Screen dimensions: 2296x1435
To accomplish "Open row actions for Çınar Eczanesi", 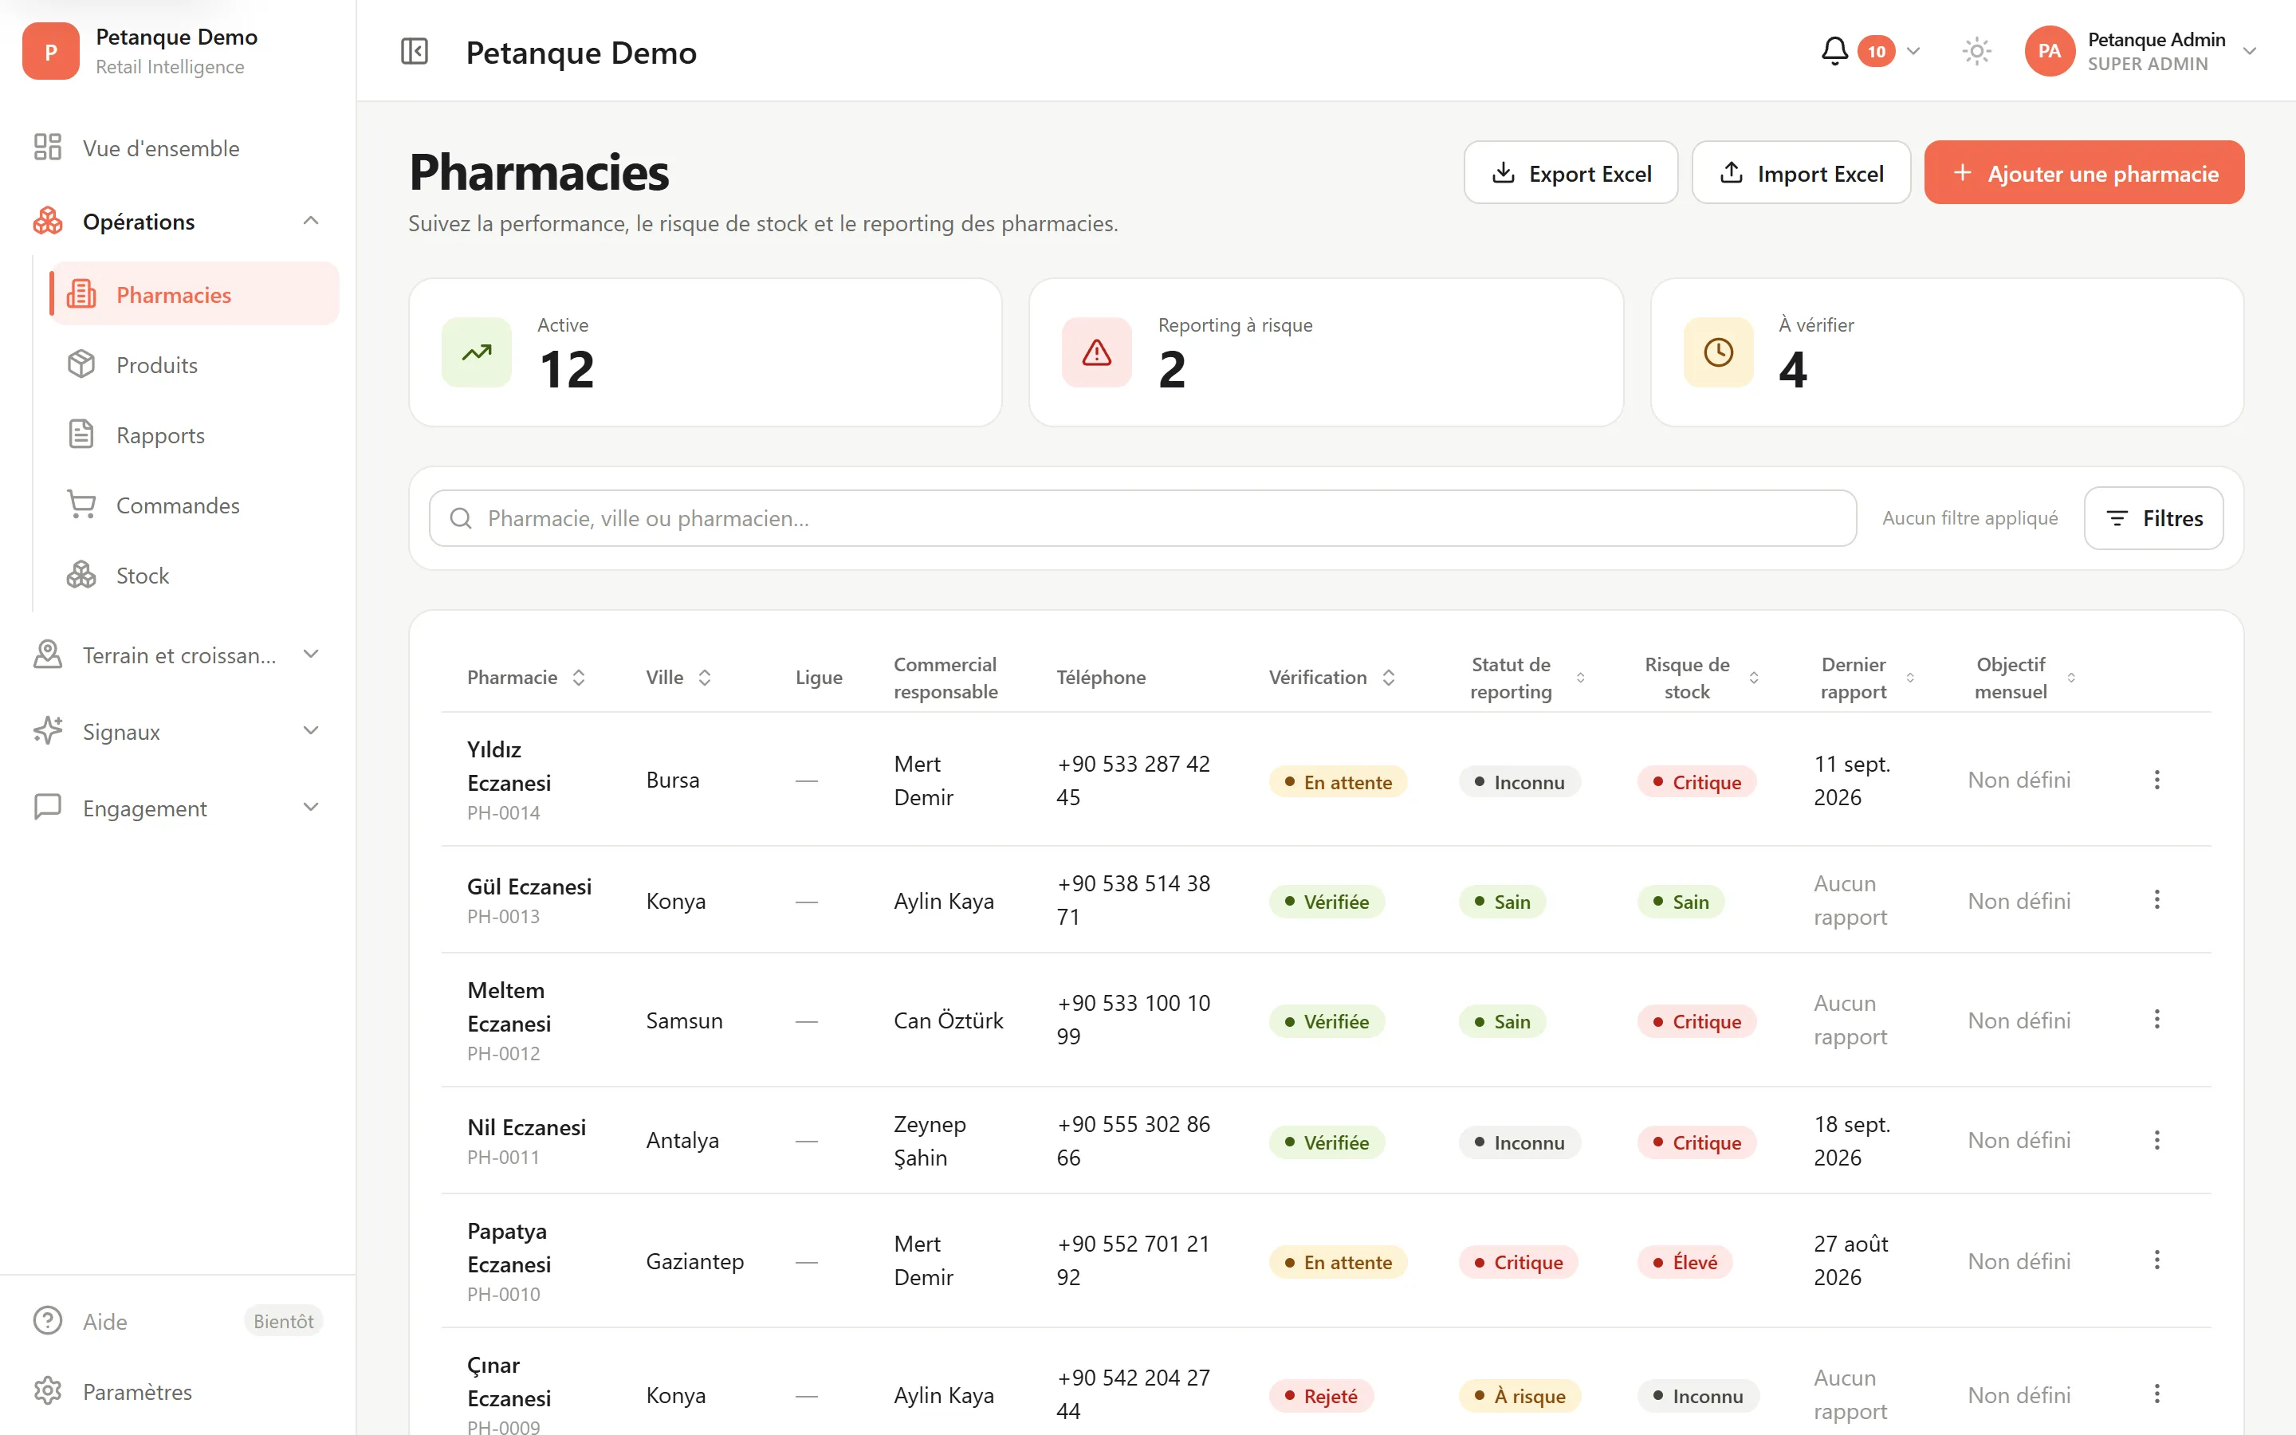I will pos(2156,1394).
